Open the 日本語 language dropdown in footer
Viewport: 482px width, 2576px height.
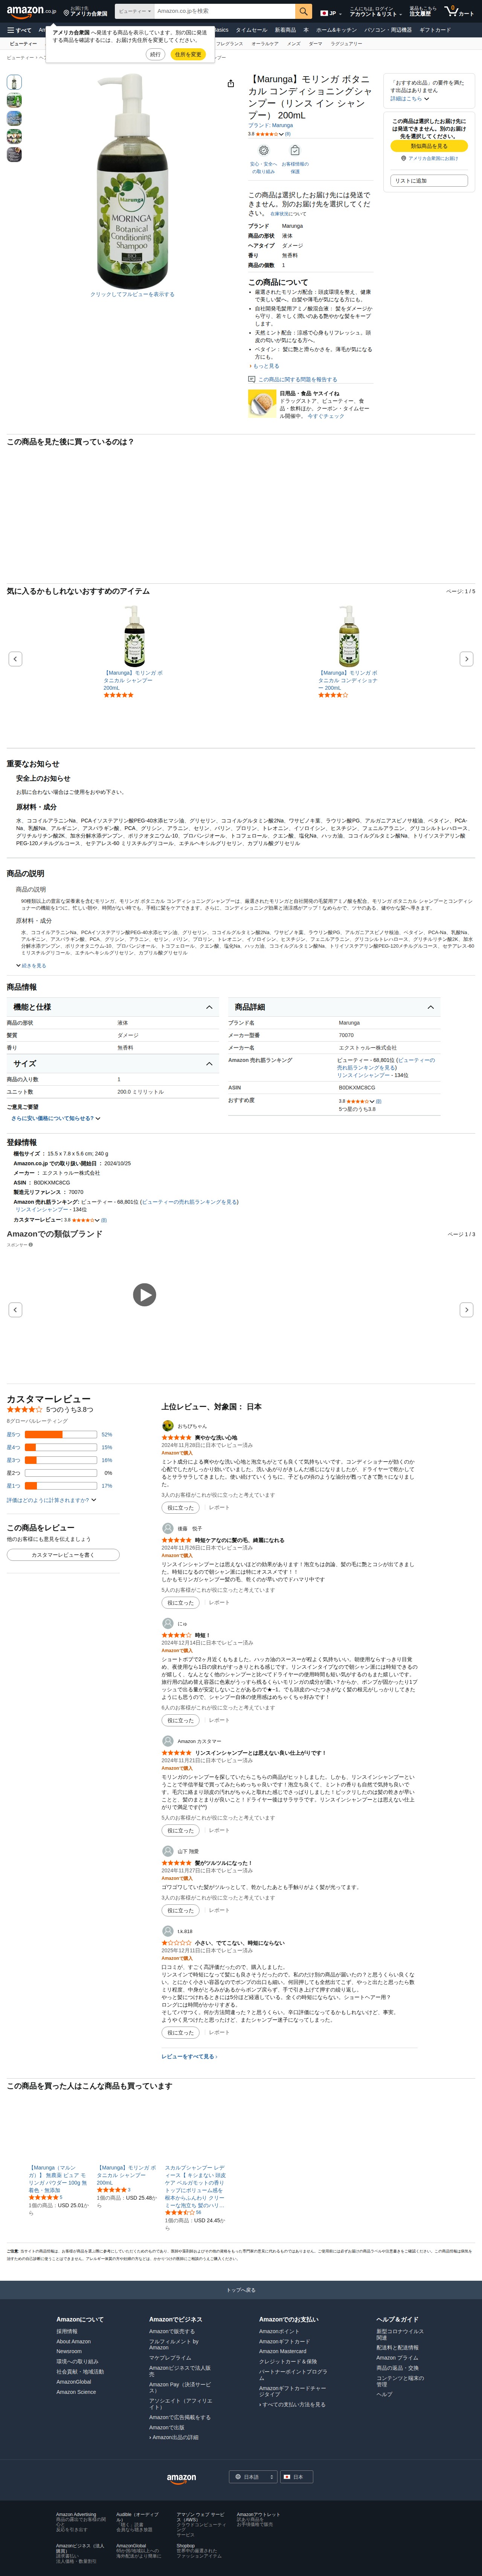coord(252,2477)
